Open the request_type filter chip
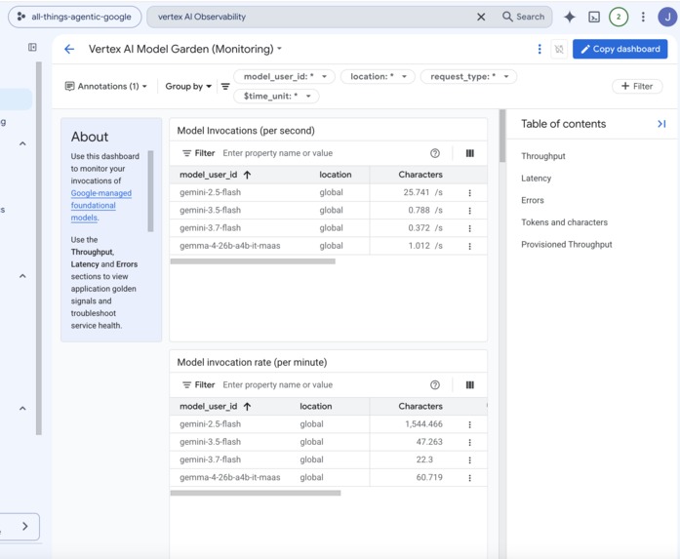680x559 pixels. click(x=468, y=77)
